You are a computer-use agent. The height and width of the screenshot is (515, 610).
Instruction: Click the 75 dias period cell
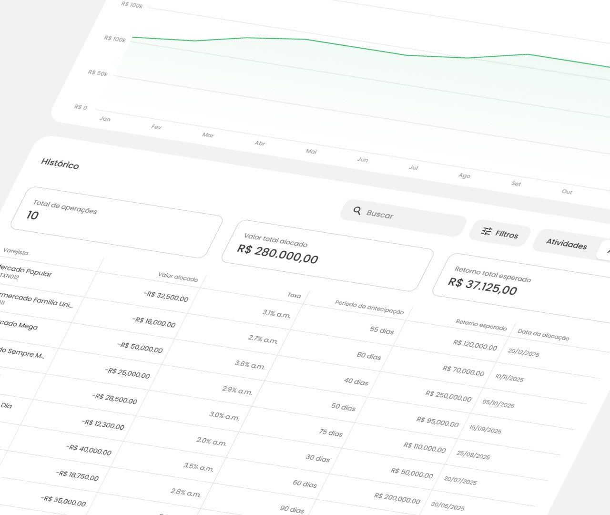331,433
